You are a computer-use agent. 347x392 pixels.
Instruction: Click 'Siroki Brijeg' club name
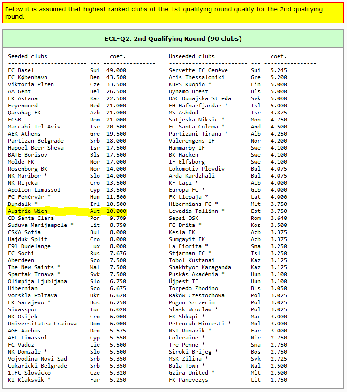[x=190, y=352]
